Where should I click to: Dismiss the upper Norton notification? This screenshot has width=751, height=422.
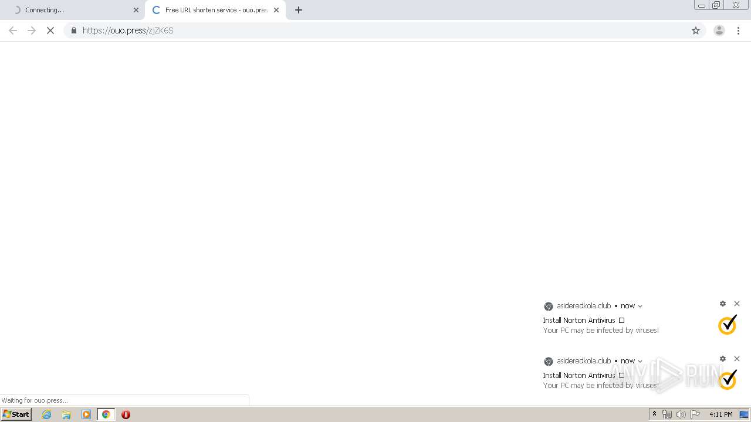pyautogui.click(x=737, y=304)
